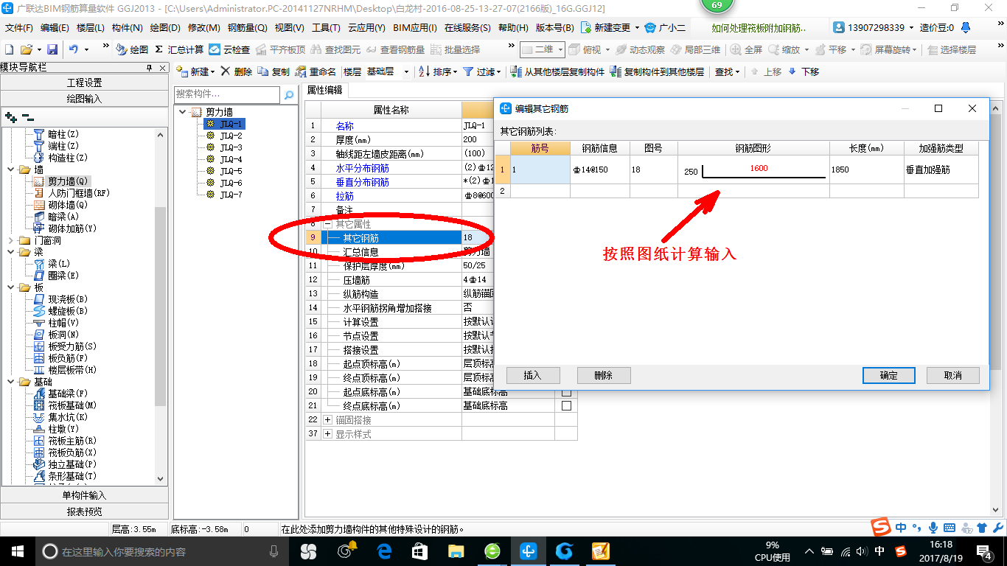
Task: Open the 工具(T) menu
Action: pos(326,28)
